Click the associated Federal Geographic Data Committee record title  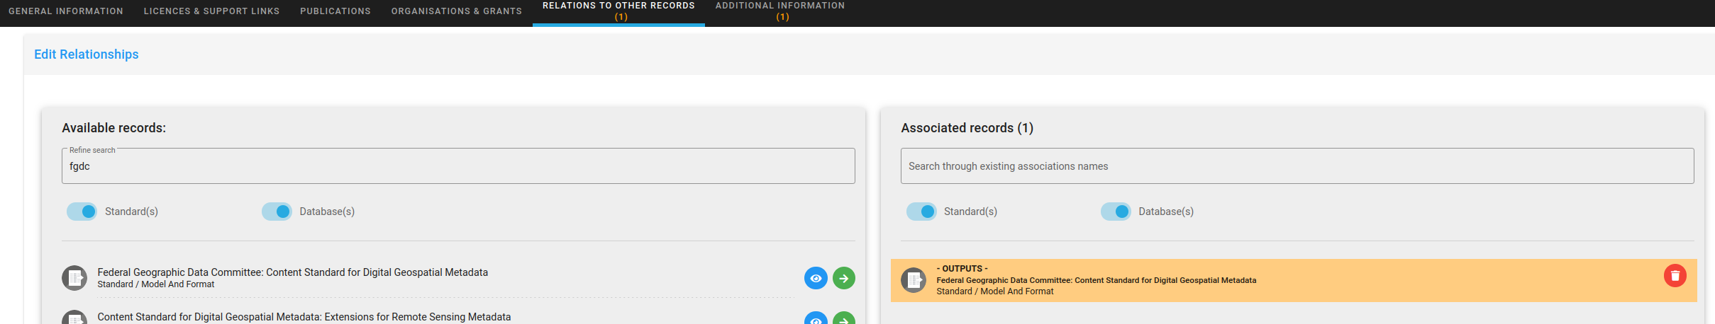pos(1096,280)
